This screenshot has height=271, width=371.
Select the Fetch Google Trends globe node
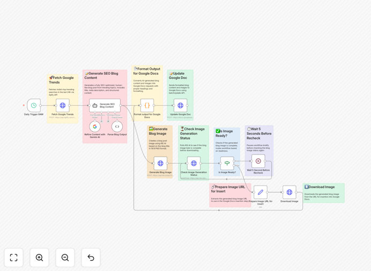pos(63,105)
